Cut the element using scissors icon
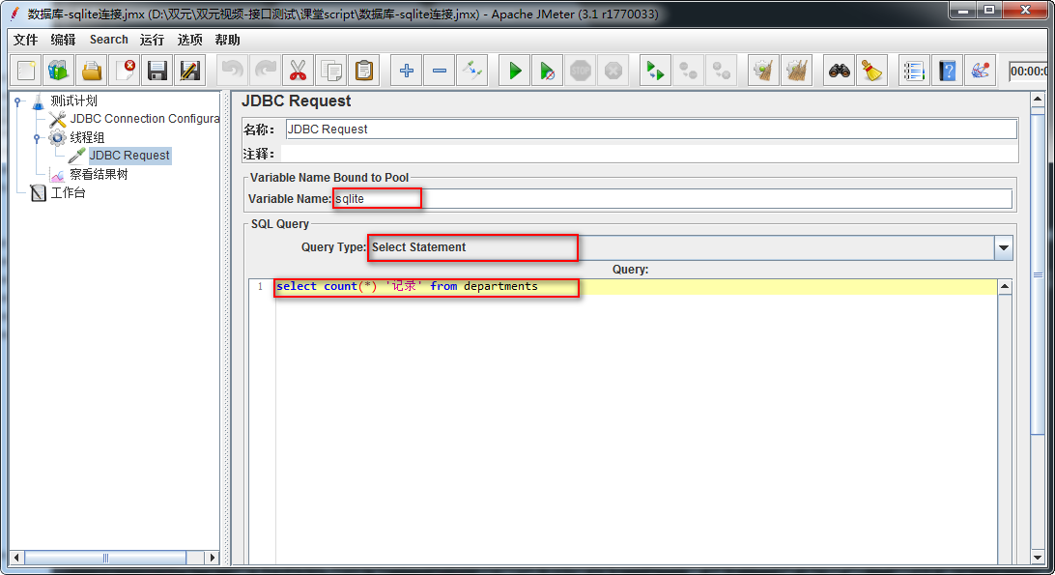This screenshot has width=1055, height=575. (299, 71)
